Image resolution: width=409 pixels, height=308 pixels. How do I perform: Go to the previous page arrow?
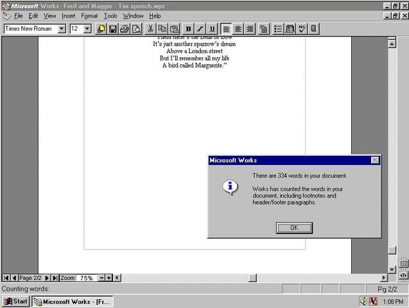(14, 278)
